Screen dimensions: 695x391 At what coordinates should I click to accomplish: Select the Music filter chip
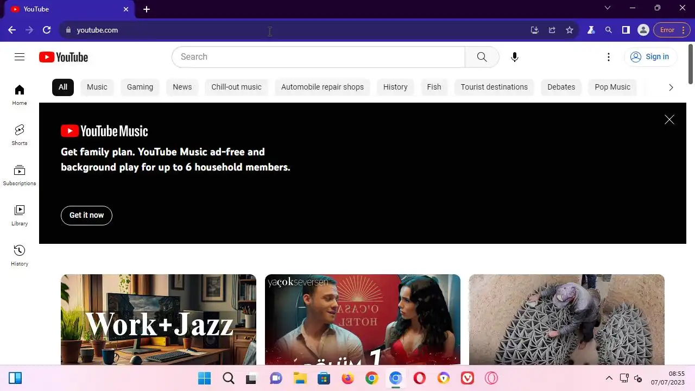[x=97, y=87]
